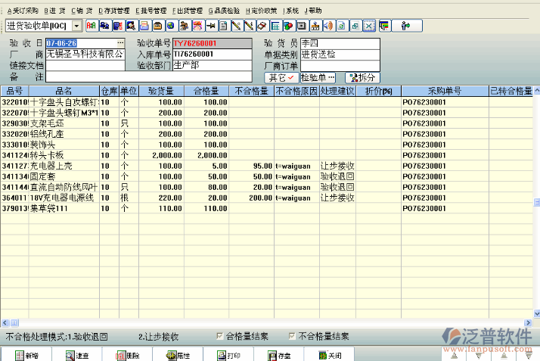
Task: Open the D存货管理 menu
Action: tap(115, 11)
